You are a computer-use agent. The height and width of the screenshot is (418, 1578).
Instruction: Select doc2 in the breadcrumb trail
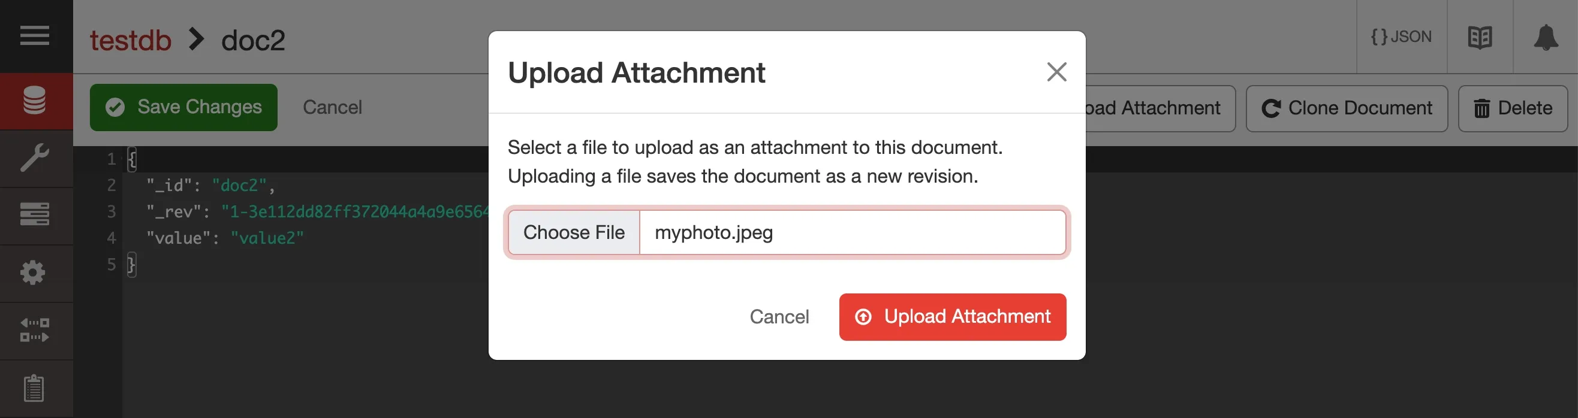coord(253,40)
